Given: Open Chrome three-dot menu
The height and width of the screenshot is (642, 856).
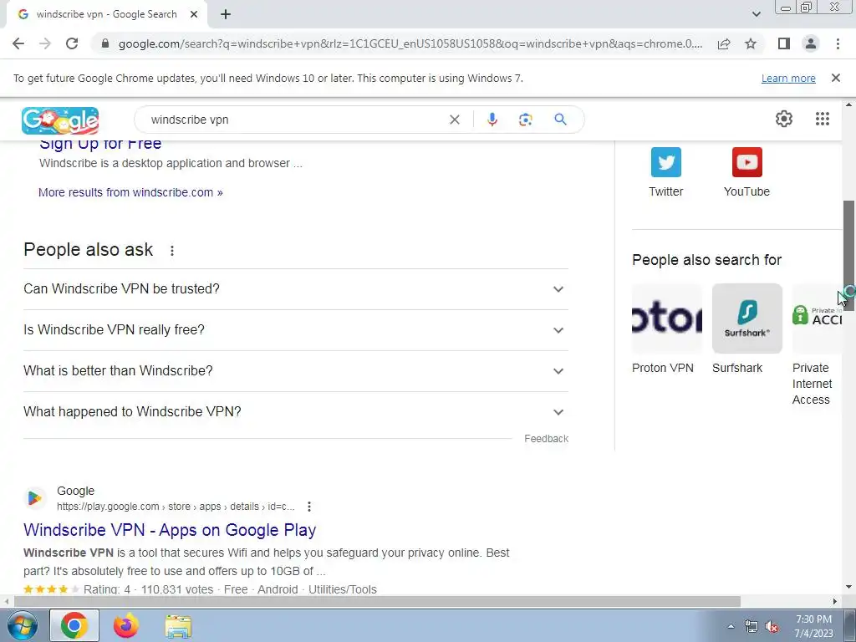Looking at the screenshot, I should pyautogui.click(x=838, y=43).
